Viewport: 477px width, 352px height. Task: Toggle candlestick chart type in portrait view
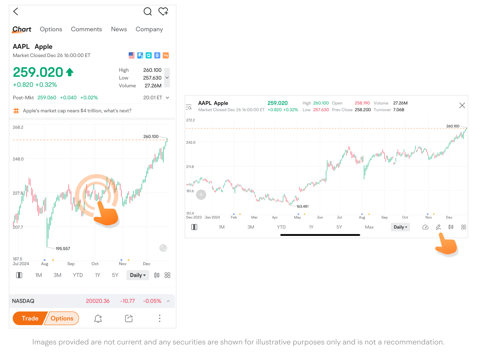click(x=157, y=275)
